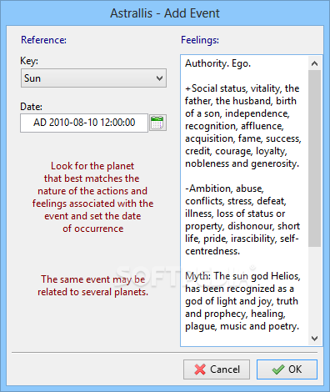Click the Feelings scrollbar up arrow
The height and width of the screenshot is (392, 330).
click(314, 63)
